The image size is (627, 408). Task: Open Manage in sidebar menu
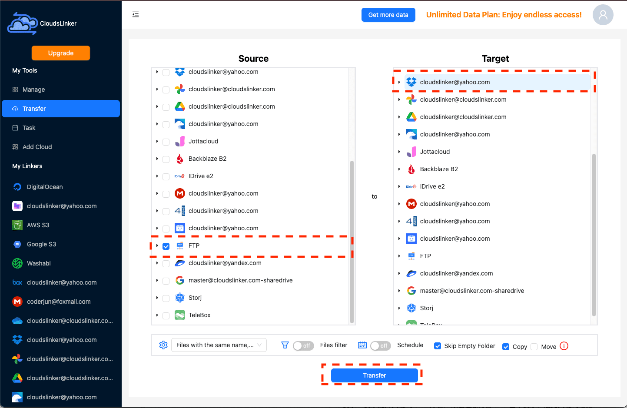[x=61, y=90]
